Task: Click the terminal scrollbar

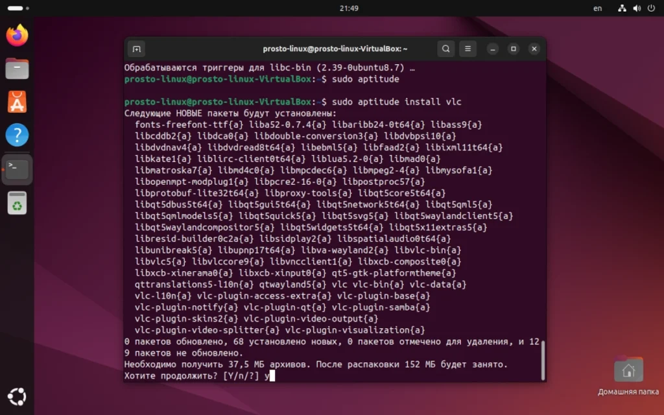Action: 543,360
